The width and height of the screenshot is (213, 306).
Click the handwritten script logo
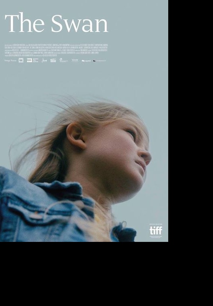click(44, 60)
